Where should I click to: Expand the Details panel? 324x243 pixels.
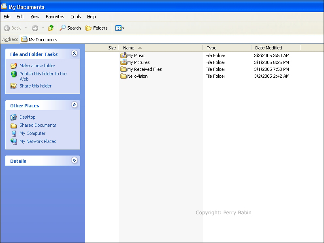(75, 160)
